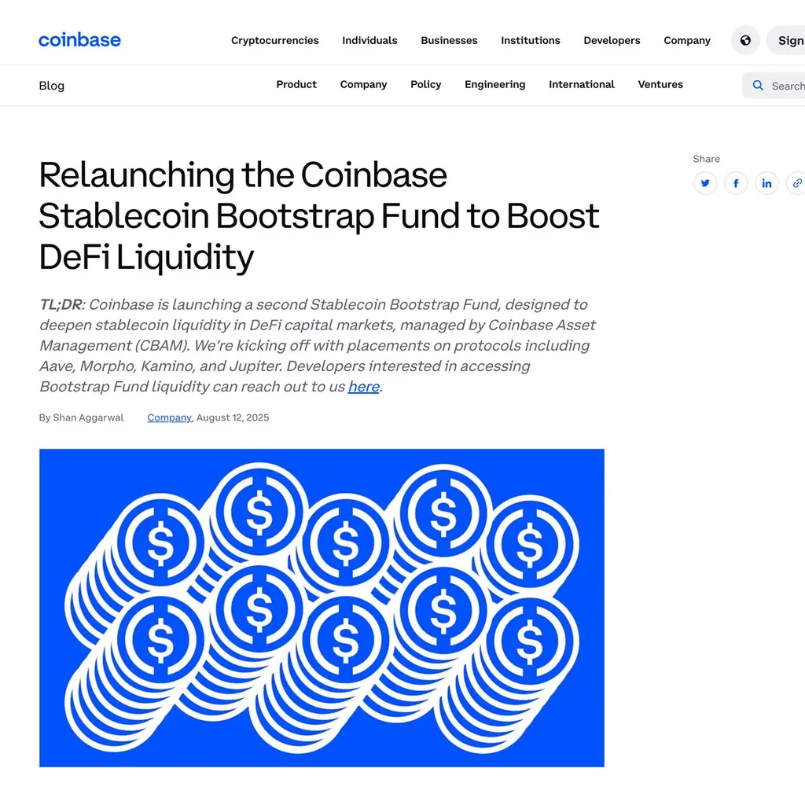Click the author name Shan Aggarwal
The width and height of the screenshot is (805, 805).
click(88, 417)
